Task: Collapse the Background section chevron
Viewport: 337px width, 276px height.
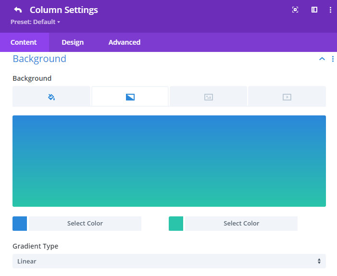Action: 322,59
